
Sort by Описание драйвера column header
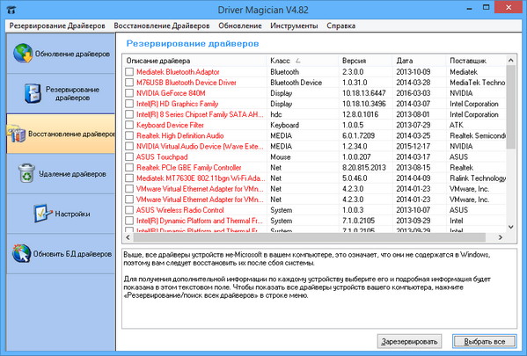(x=194, y=61)
